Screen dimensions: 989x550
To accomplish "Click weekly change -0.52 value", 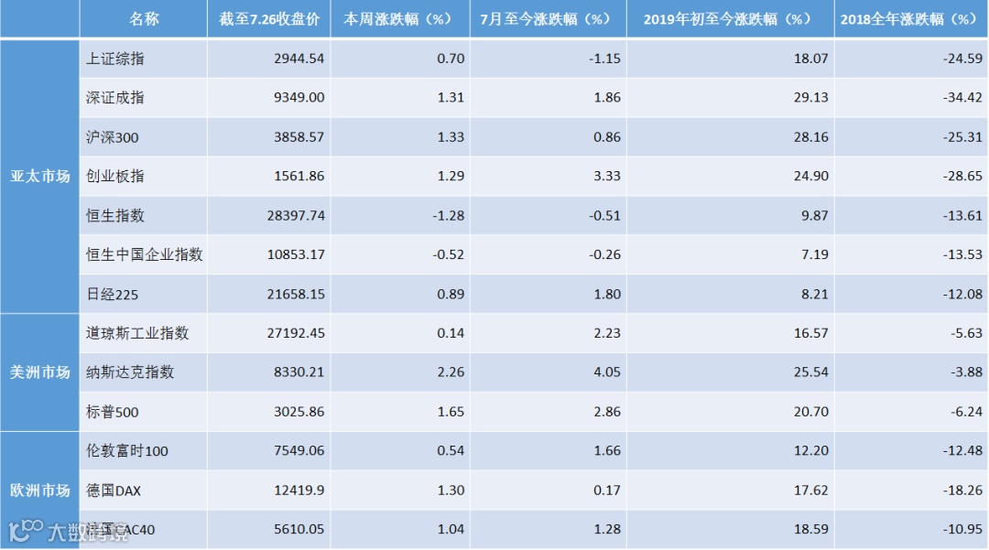I will [449, 254].
